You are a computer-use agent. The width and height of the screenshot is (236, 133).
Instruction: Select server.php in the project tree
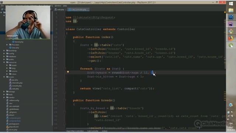point(13,130)
